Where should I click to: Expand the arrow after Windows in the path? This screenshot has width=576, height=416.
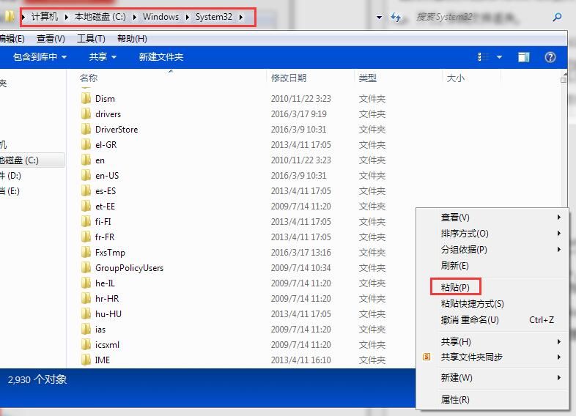coord(188,17)
